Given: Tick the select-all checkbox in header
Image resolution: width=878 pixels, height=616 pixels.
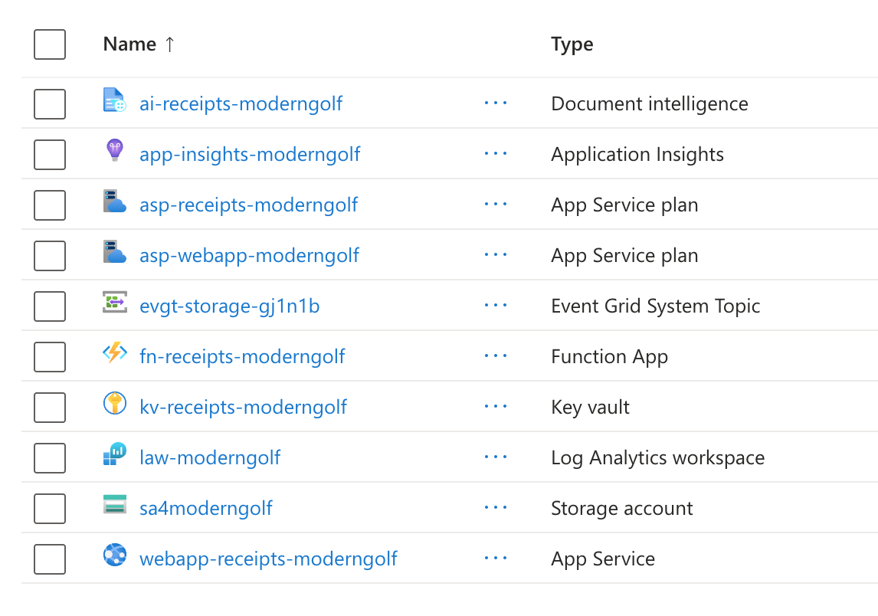Looking at the screenshot, I should tap(50, 44).
